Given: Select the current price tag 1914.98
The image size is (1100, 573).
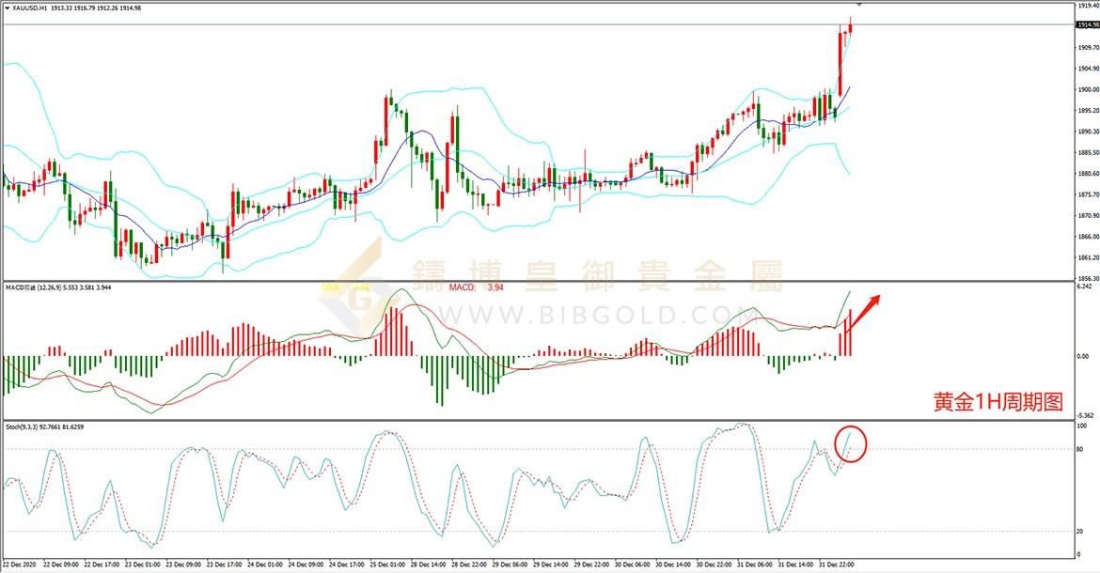Looking at the screenshot, I should pos(1088,25).
